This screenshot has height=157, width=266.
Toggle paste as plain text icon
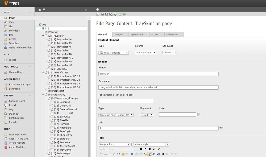point(149,154)
